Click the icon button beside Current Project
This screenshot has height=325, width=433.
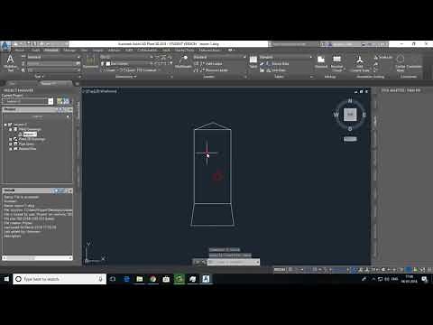63,101
